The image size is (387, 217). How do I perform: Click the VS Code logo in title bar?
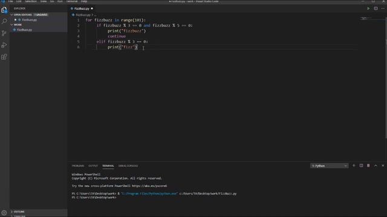(3, 1)
